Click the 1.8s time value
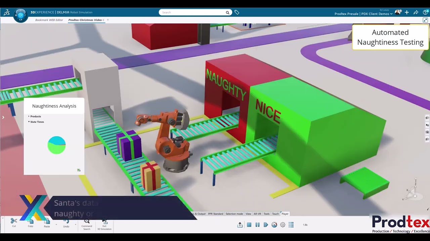The height and width of the screenshot is (241, 430). [305, 225]
